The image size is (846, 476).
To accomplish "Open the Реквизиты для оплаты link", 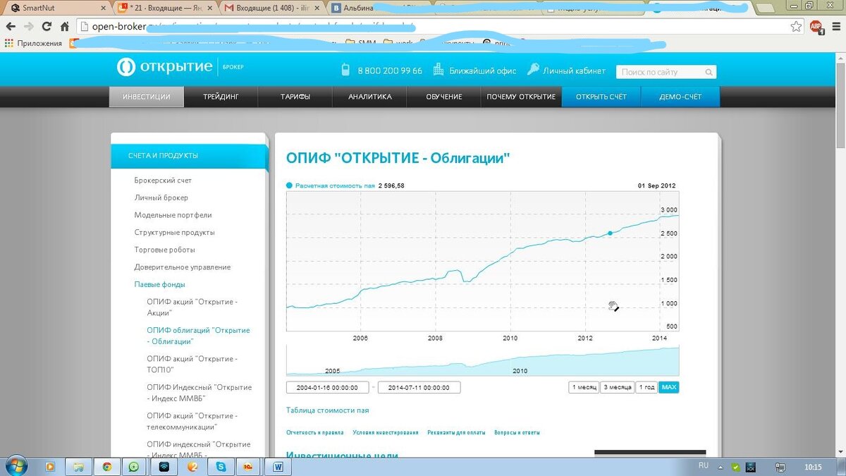I will pyautogui.click(x=456, y=432).
